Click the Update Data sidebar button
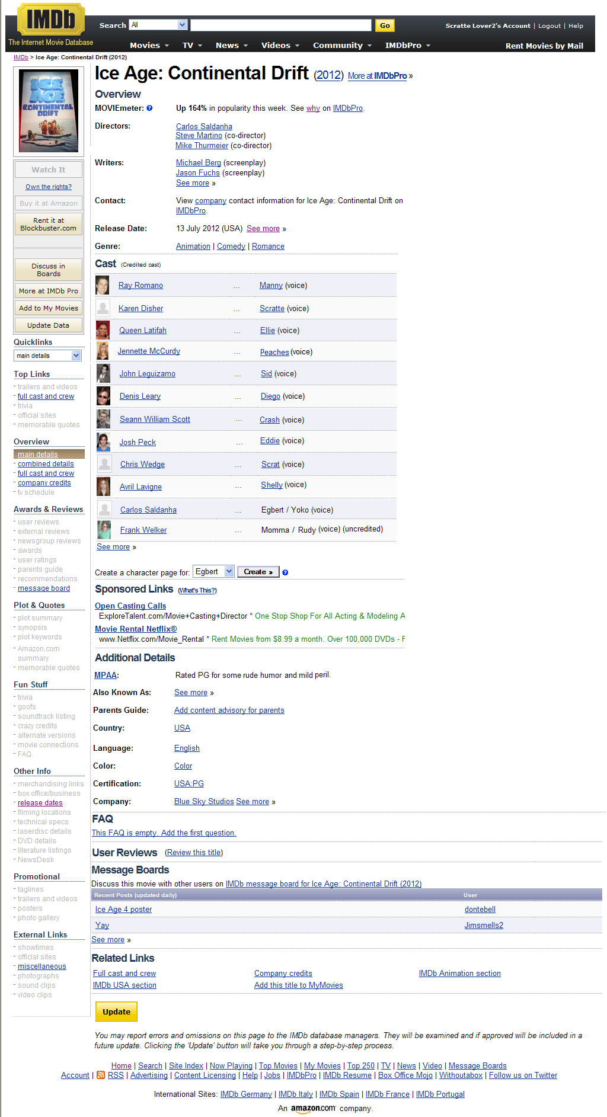The width and height of the screenshot is (607, 1117). tap(49, 325)
